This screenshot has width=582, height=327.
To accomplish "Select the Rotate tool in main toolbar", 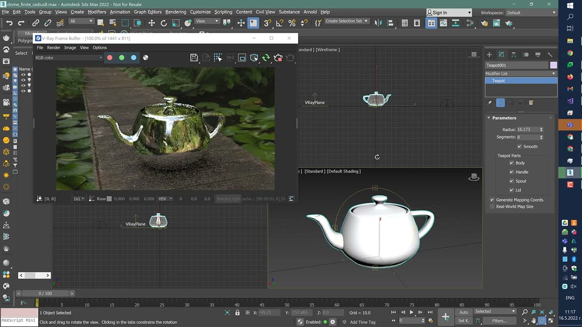I will point(164,23).
